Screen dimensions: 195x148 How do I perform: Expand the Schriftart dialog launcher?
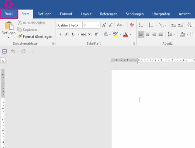(x=134, y=44)
